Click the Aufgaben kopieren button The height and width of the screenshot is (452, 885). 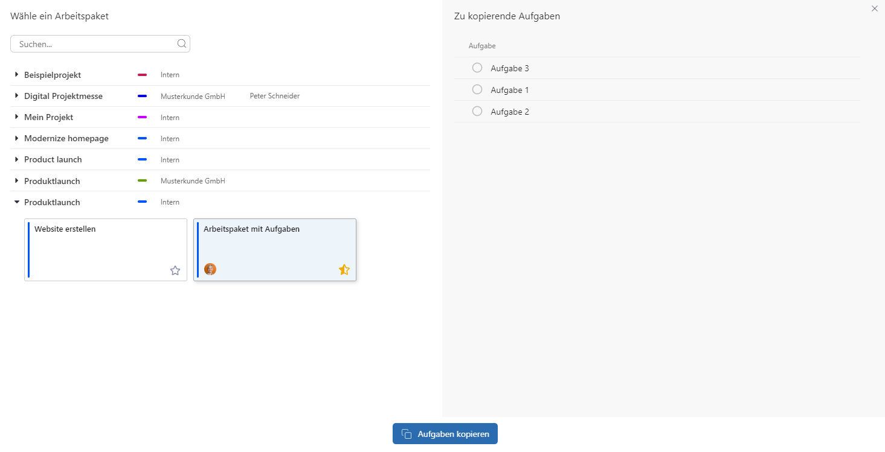445,434
